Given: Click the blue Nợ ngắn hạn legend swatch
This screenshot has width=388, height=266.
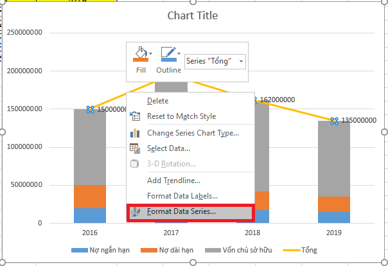Looking at the screenshot, I should click(x=81, y=249).
